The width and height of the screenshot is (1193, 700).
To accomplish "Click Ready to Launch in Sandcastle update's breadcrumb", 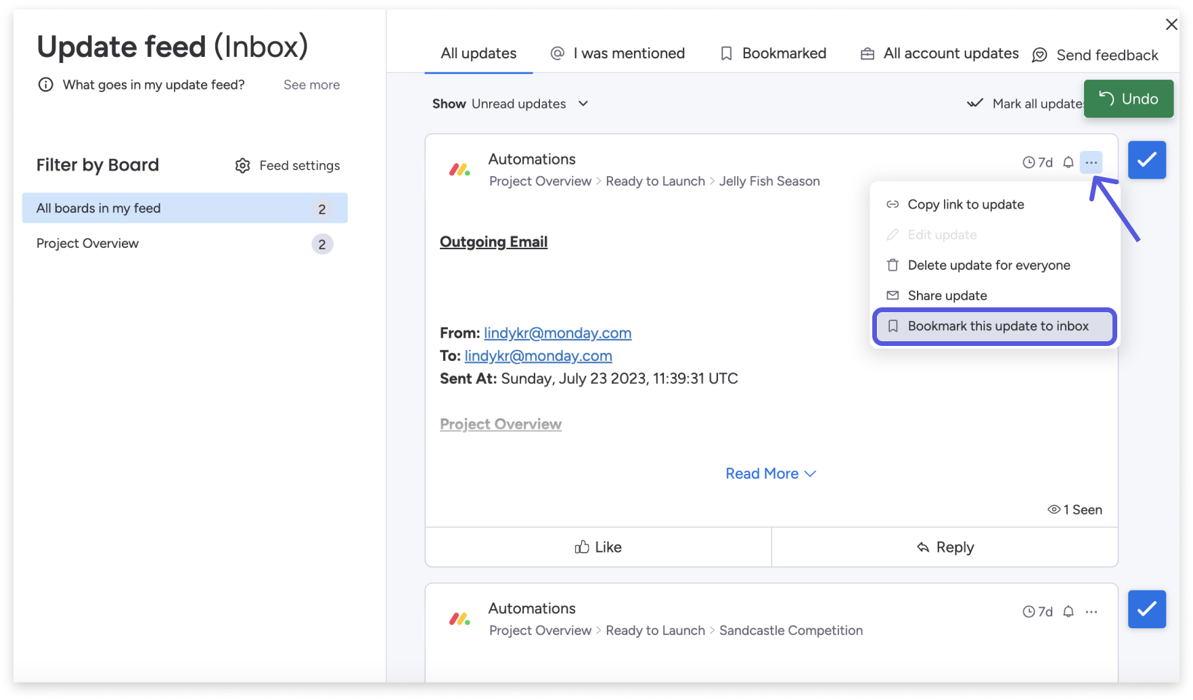I will [655, 631].
